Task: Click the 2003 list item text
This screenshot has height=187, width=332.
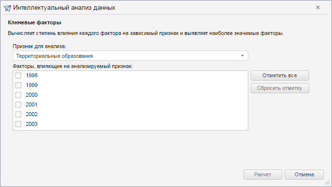Action: (32, 124)
